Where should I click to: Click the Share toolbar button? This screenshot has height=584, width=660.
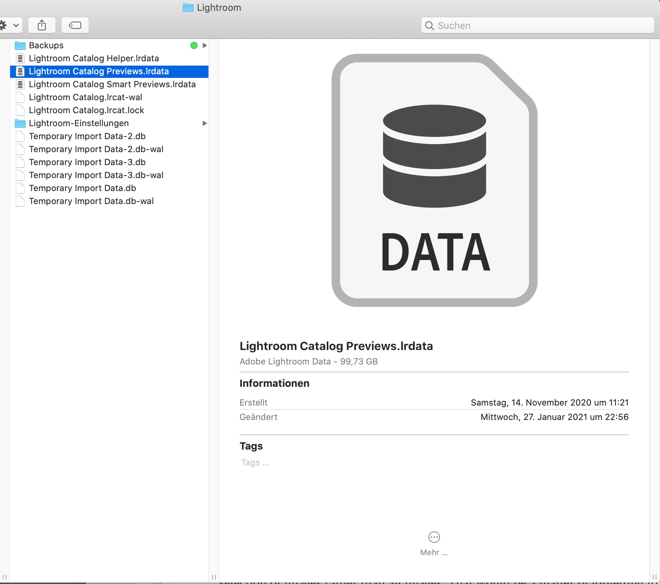42,25
